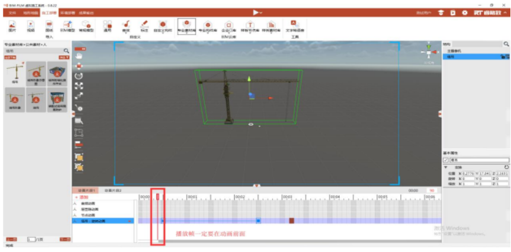511x252 pixels.
Task: Switch to the 环境部署 tab
Action: (x=67, y=13)
